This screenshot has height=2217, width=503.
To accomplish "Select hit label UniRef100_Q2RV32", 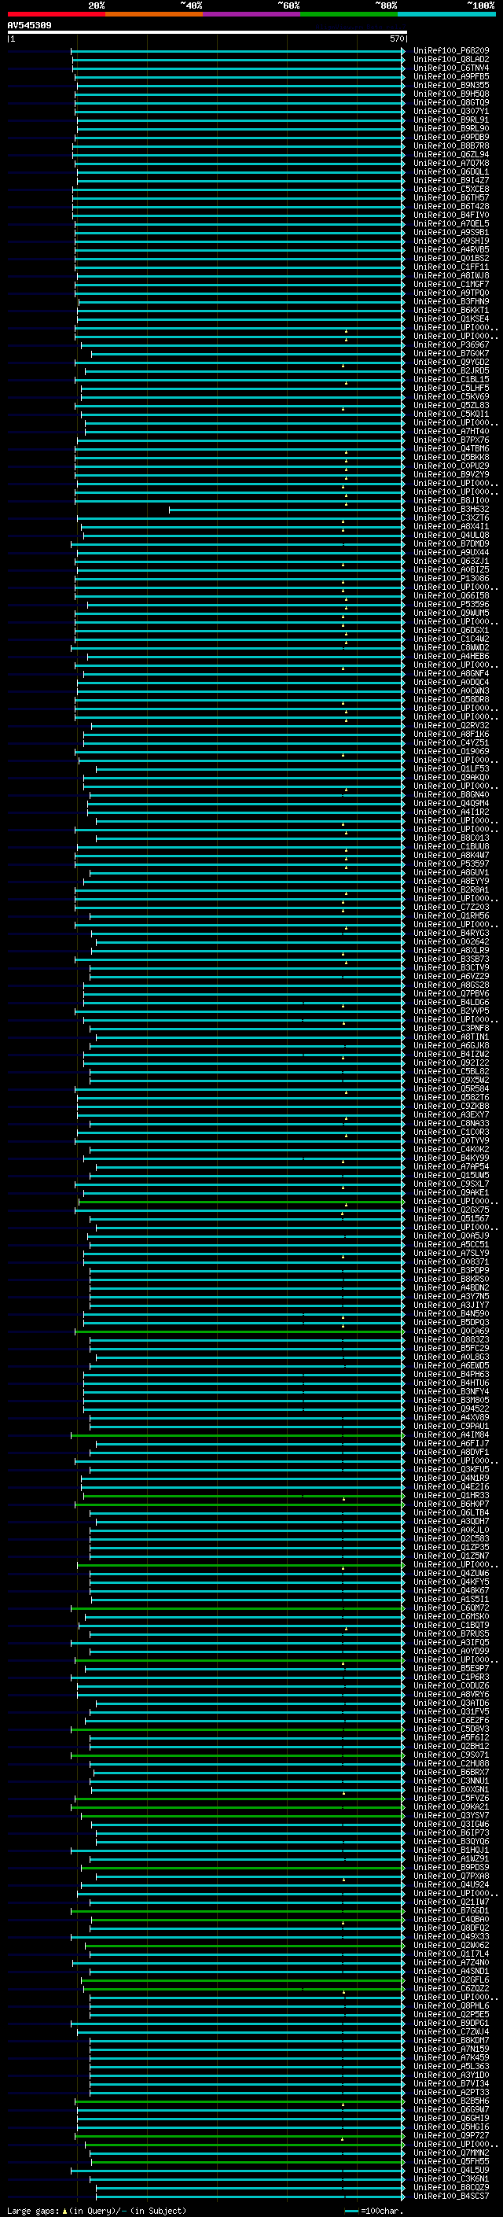I will (451, 726).
